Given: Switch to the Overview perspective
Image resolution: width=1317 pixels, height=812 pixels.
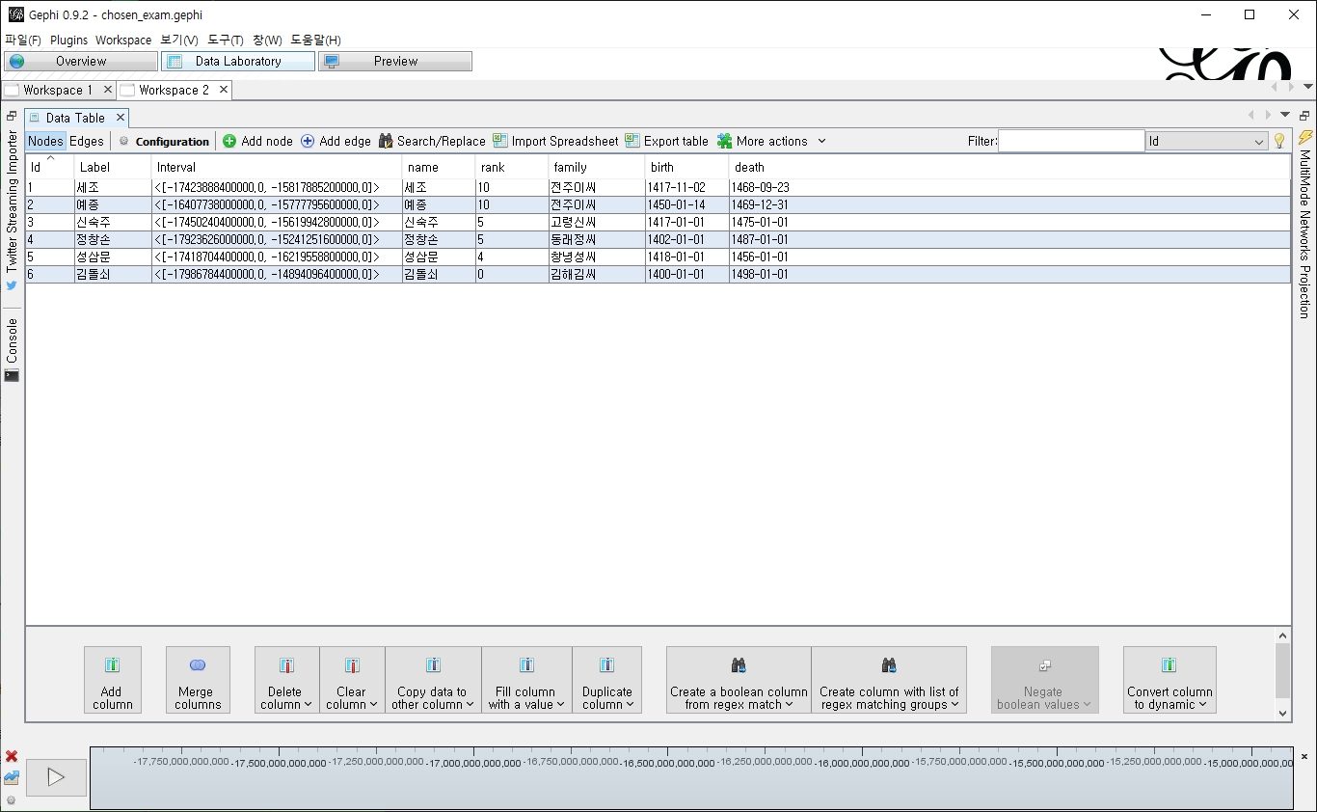Looking at the screenshot, I should [81, 61].
